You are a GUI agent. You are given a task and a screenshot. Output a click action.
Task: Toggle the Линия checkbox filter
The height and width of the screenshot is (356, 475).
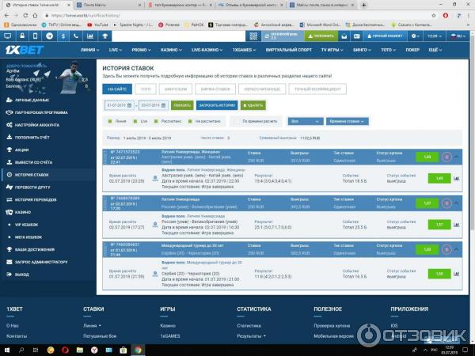109,122
